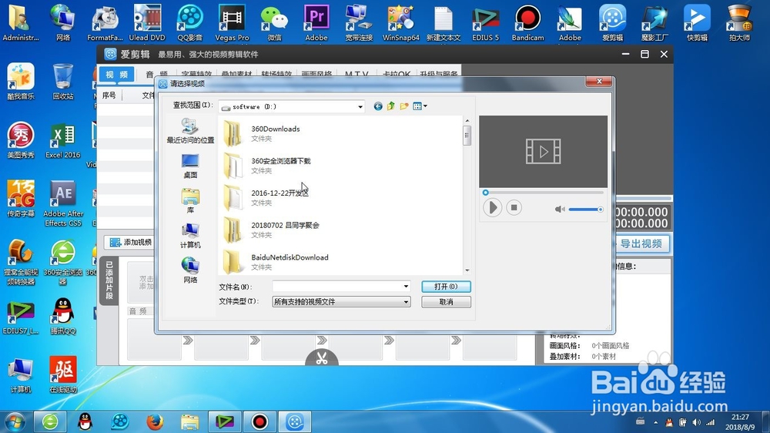This screenshot has height=433, width=770.
Task: Switch to the 卡拉OK tab in 爱剪辑
Action: click(396, 74)
